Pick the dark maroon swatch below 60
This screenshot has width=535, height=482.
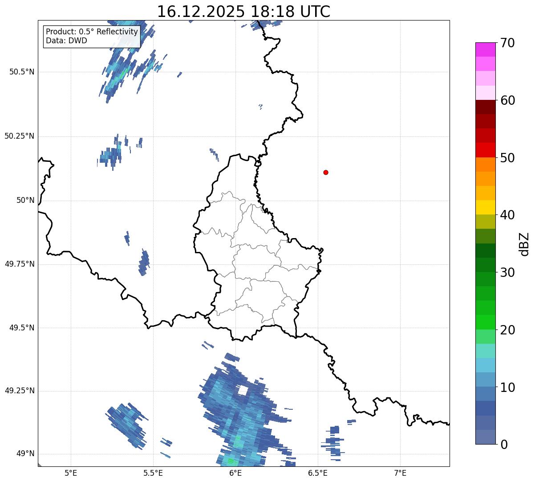click(x=485, y=107)
